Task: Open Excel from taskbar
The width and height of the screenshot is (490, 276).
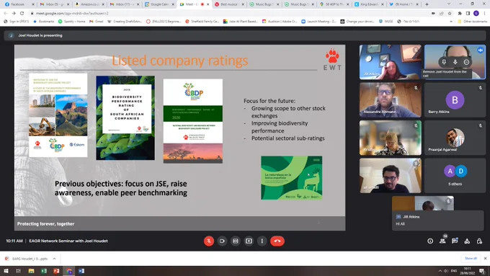Action: point(44,271)
